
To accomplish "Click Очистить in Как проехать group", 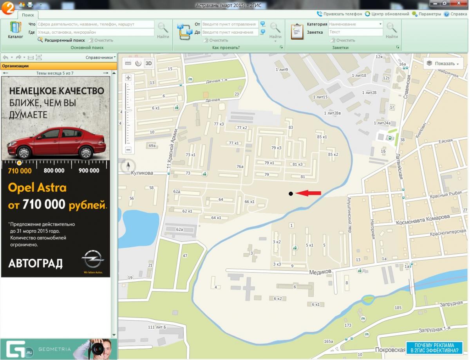I will pos(215,40).
